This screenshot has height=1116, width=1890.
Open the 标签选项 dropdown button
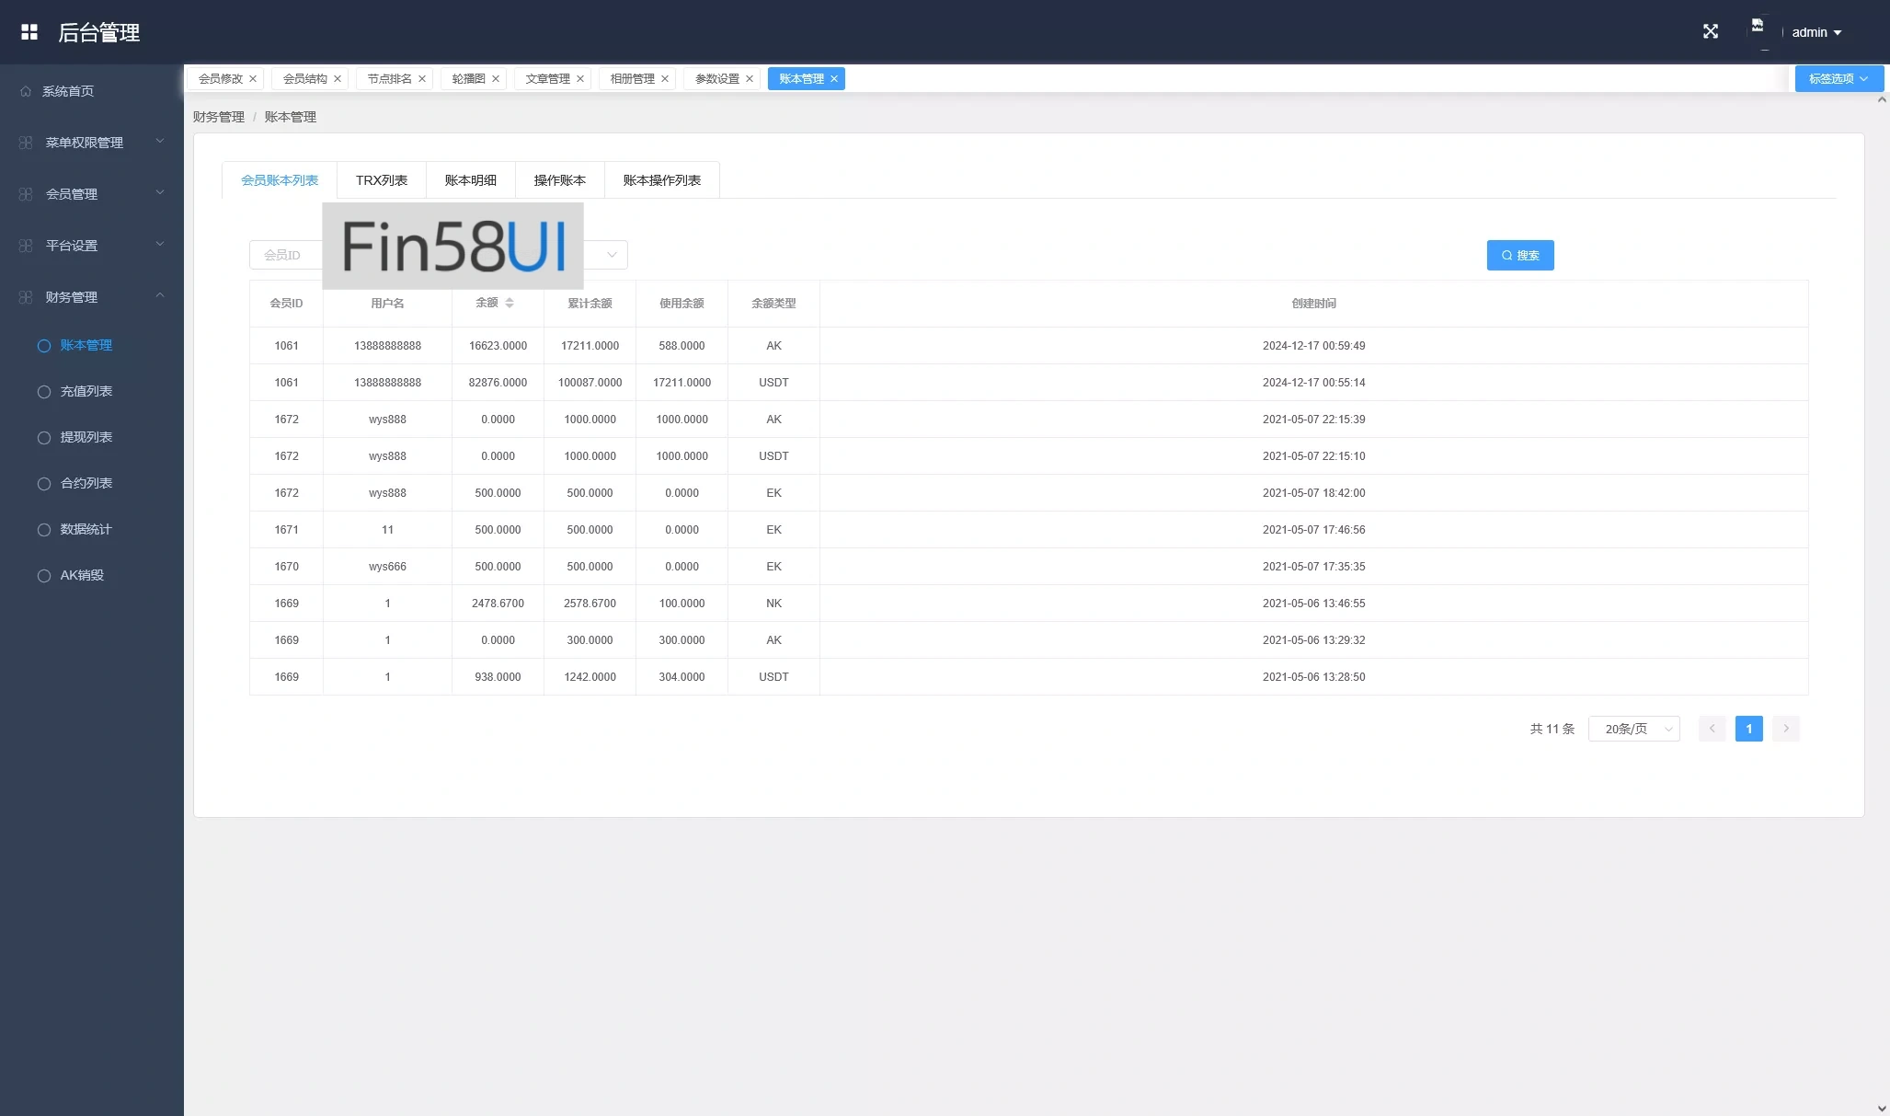[x=1837, y=79]
